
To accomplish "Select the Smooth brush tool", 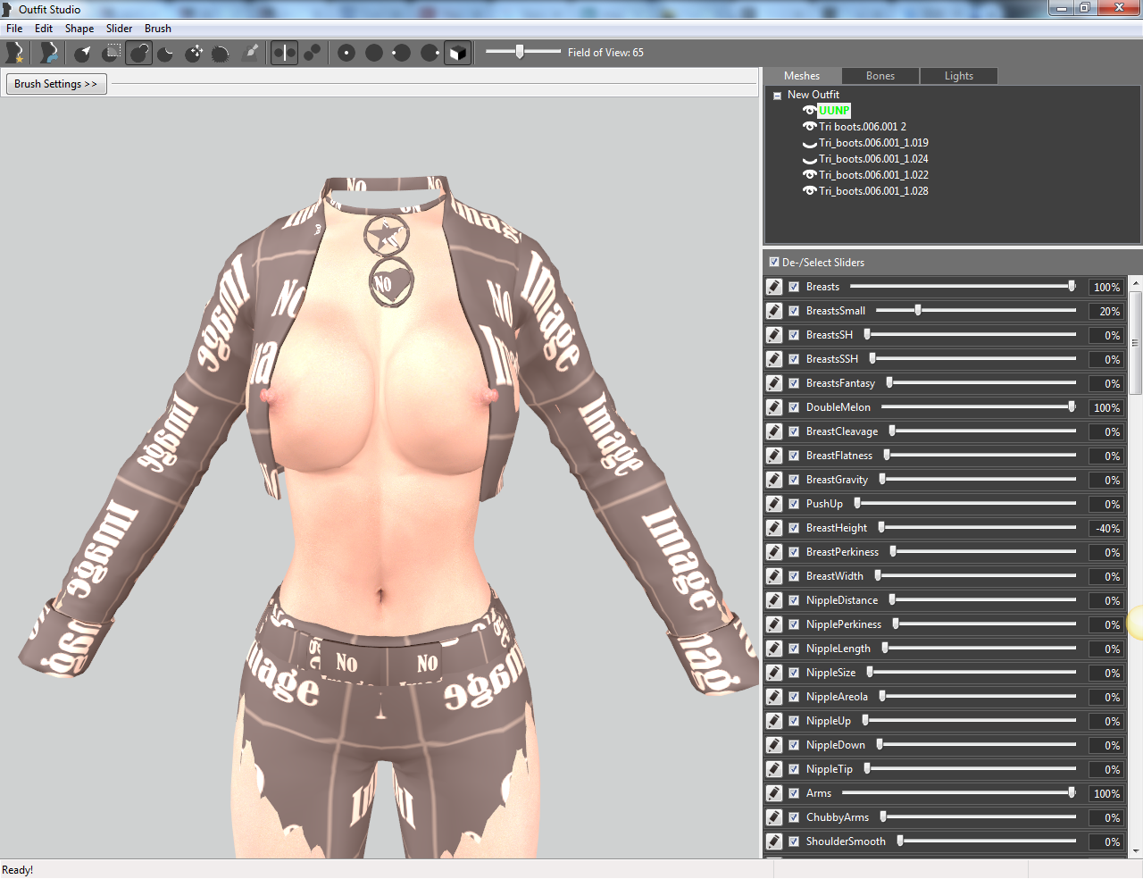I will pos(221,53).
